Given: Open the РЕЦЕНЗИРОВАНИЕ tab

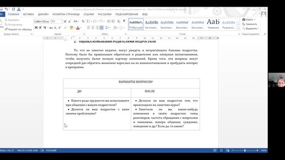Looking at the screenshot, I should [x=126, y=14].
